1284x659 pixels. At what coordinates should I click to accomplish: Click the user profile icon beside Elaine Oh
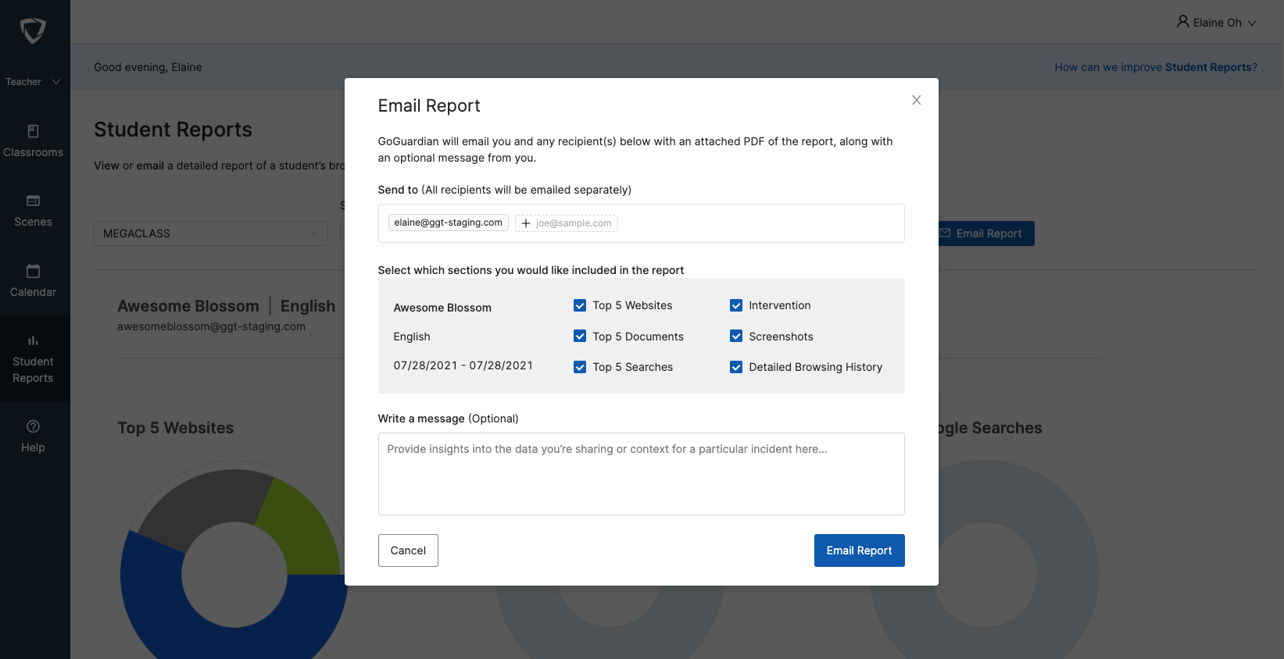point(1183,22)
